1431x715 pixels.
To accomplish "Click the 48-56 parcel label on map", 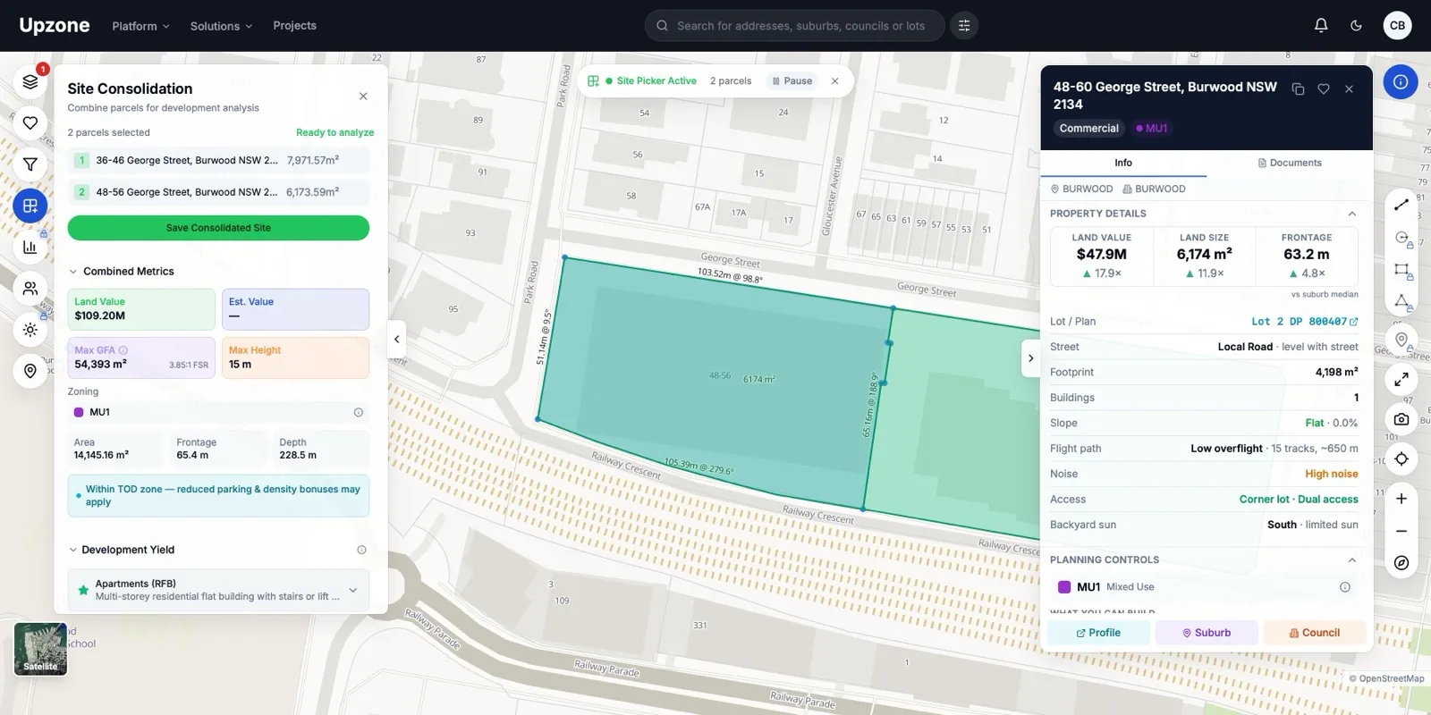I will (720, 376).
